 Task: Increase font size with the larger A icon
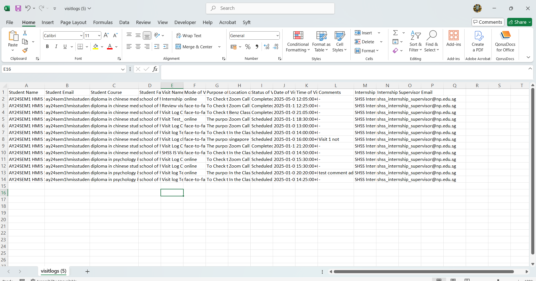(x=106, y=35)
